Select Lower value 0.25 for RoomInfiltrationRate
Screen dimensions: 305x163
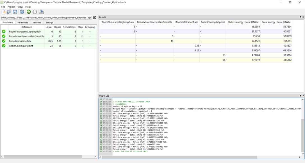(x=49, y=41)
